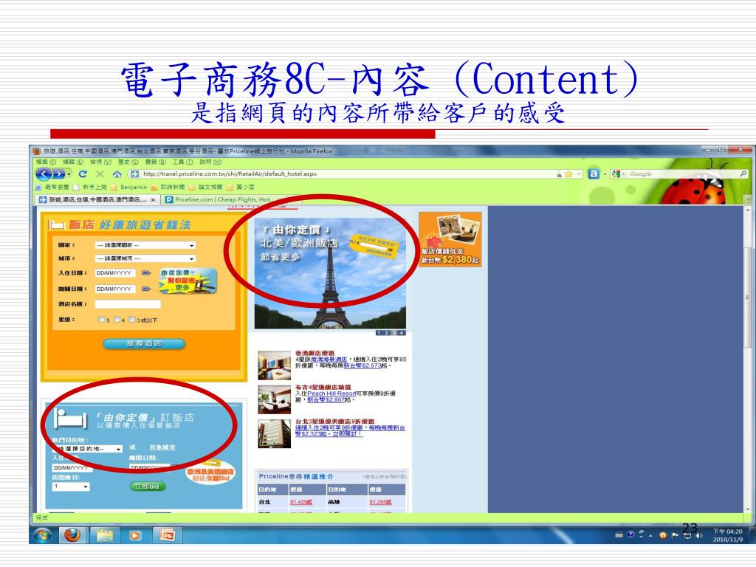Image resolution: width=756 pixels, height=567 pixels.
Task: Open the 檔案 (F) menu
Action: click(47, 162)
